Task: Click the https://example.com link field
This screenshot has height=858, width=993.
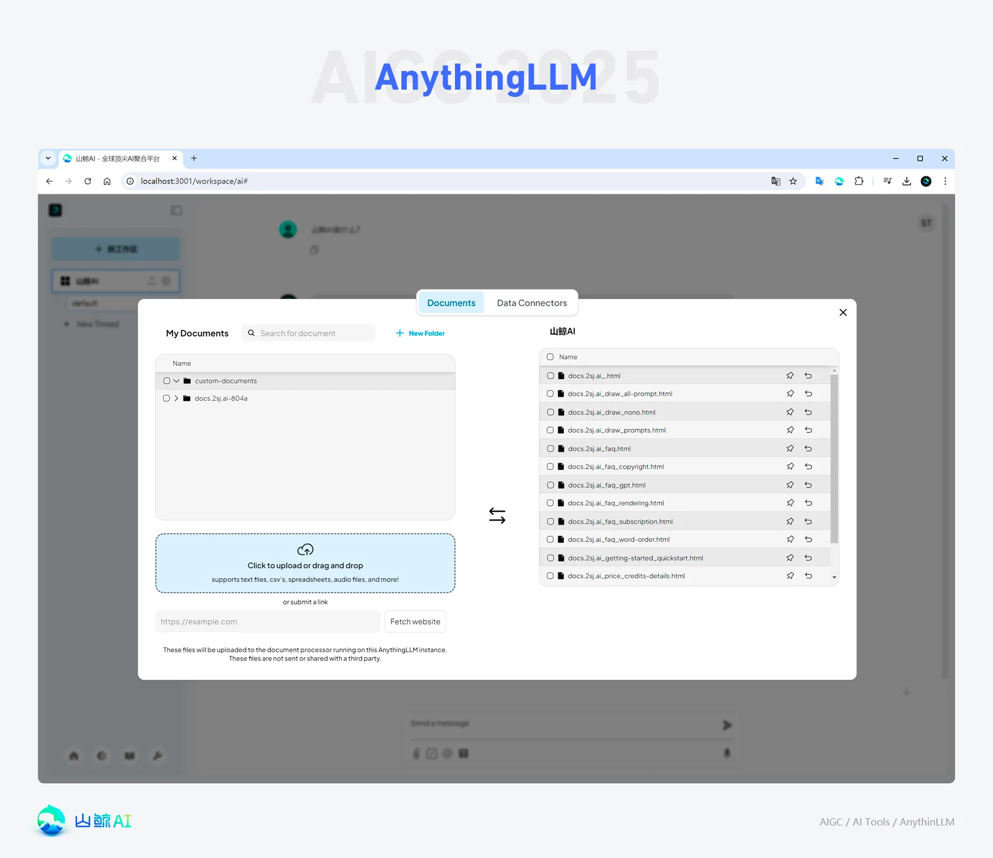Action: (x=268, y=622)
